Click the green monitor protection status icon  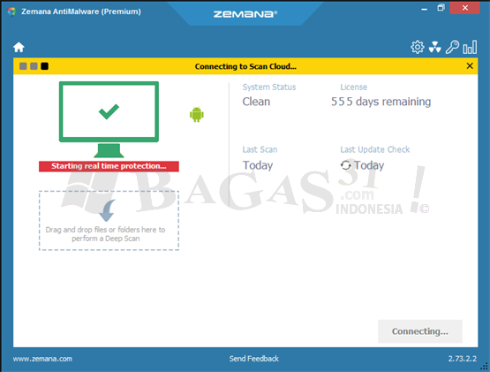[109, 119]
